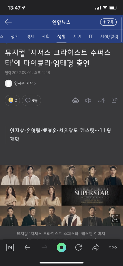Select the 사설/칼럼 tab
The width and height of the screenshot is (123, 266).
point(109,36)
